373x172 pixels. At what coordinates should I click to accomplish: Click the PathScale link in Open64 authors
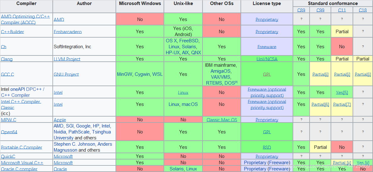point(79,132)
